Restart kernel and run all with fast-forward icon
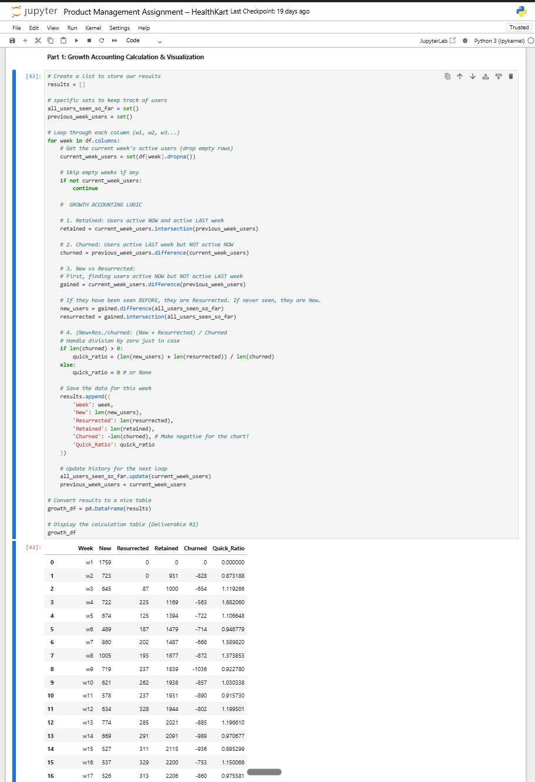This screenshot has height=782, width=535. 114,40
